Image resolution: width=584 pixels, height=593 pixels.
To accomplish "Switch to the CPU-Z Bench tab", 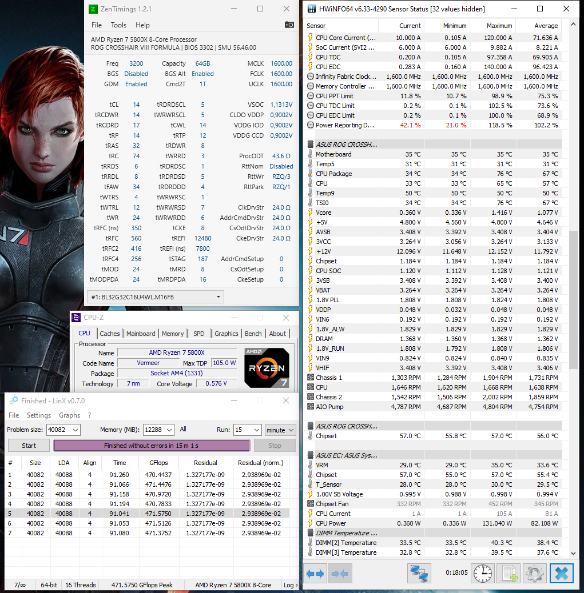I will (x=253, y=334).
